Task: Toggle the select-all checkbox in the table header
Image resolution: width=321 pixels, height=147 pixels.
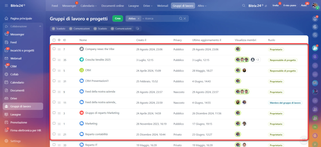Action: coord(54,40)
